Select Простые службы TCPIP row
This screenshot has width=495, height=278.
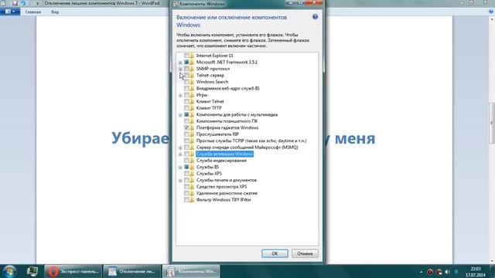251,141
